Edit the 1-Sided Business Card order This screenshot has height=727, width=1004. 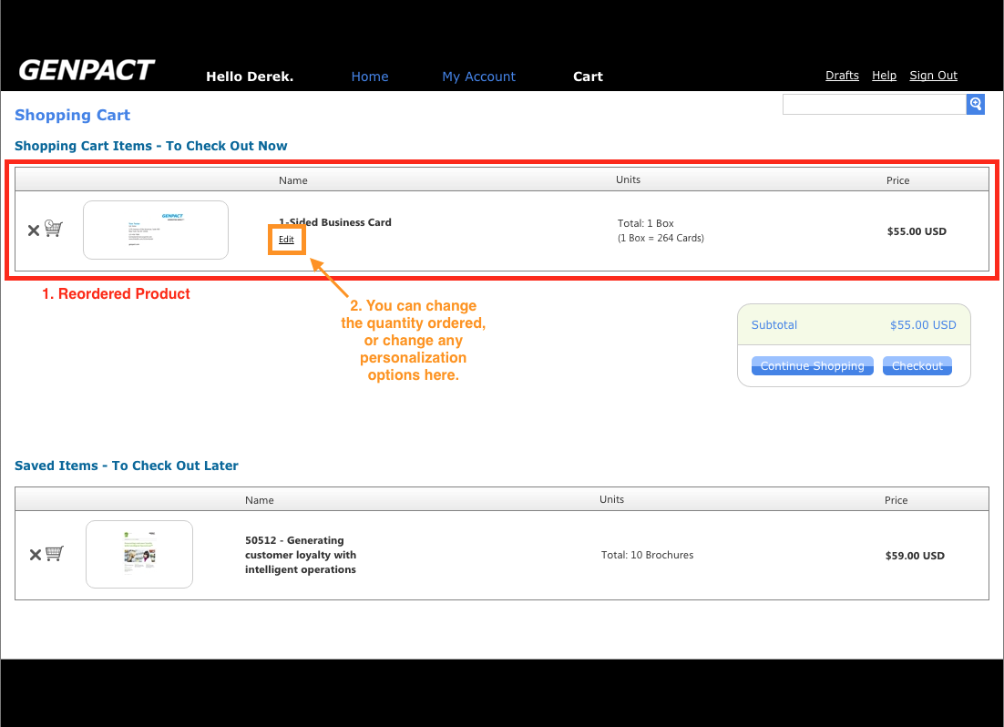(286, 240)
